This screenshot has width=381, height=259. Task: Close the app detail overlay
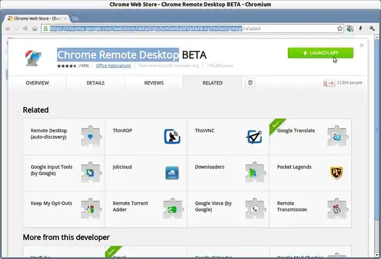point(362,45)
